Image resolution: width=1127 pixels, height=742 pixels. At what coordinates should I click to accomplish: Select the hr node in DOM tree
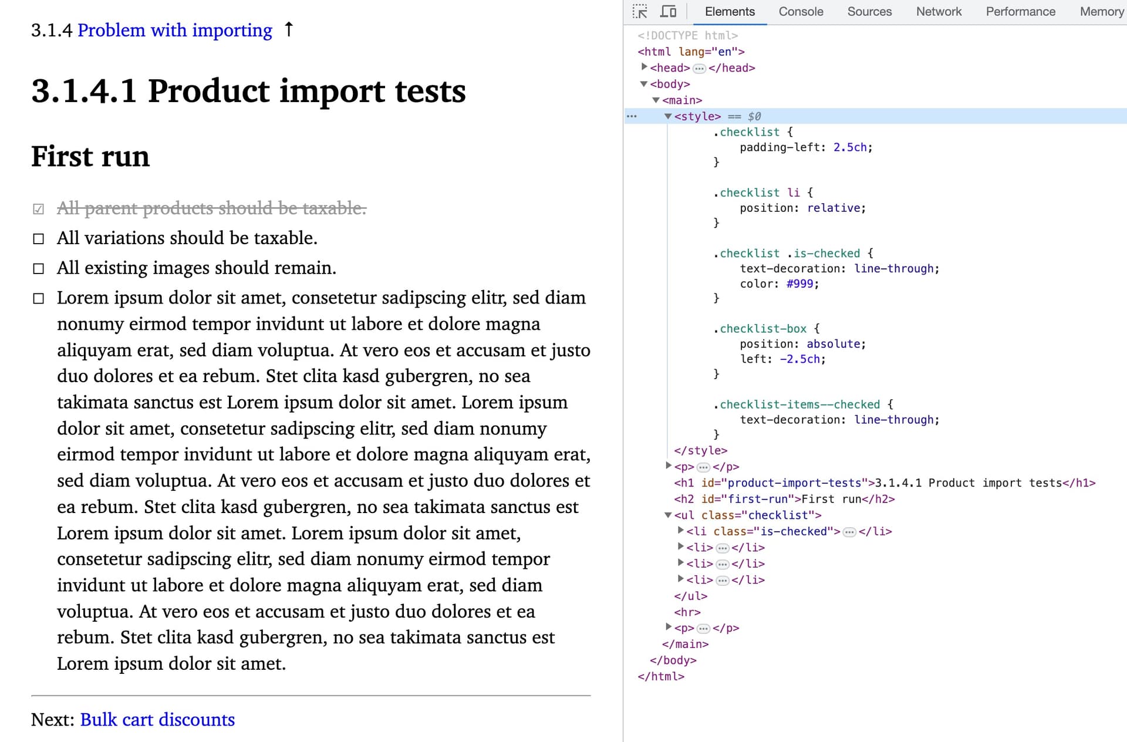pyautogui.click(x=687, y=612)
